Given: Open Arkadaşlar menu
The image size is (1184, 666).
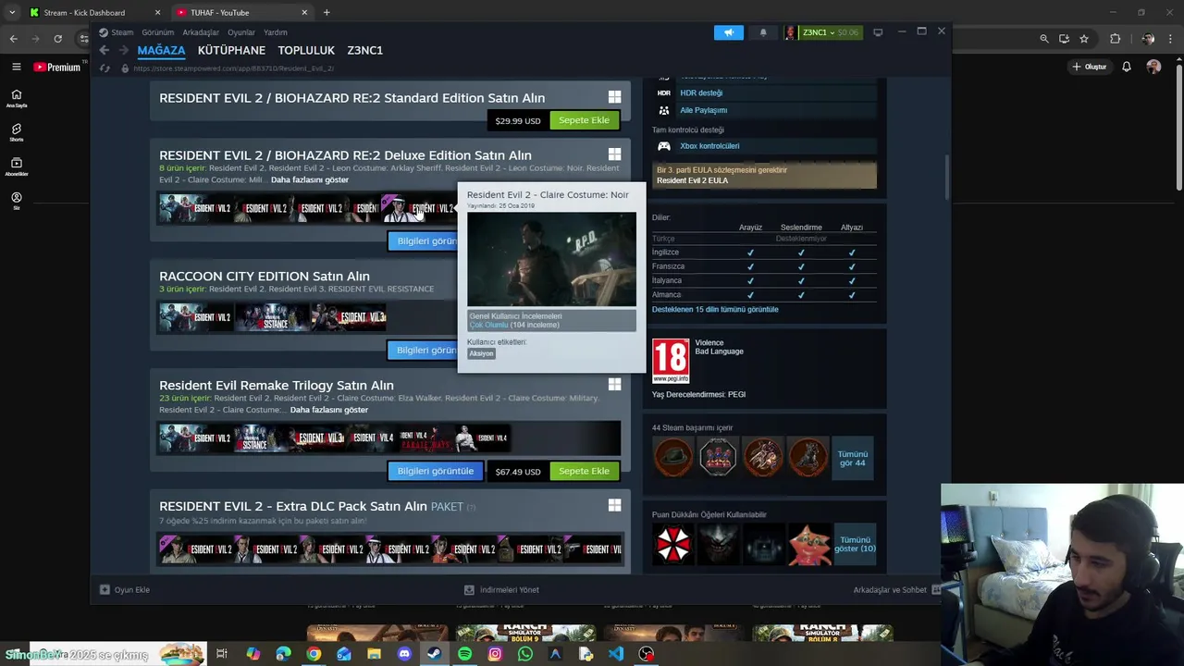Looking at the screenshot, I should pyautogui.click(x=201, y=32).
